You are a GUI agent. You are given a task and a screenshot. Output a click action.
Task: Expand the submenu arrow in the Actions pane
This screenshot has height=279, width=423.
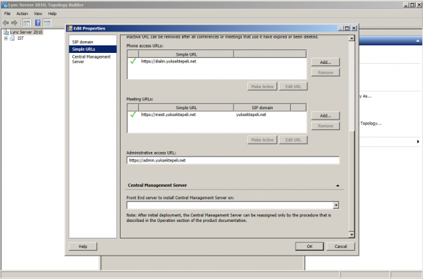[x=418, y=142]
